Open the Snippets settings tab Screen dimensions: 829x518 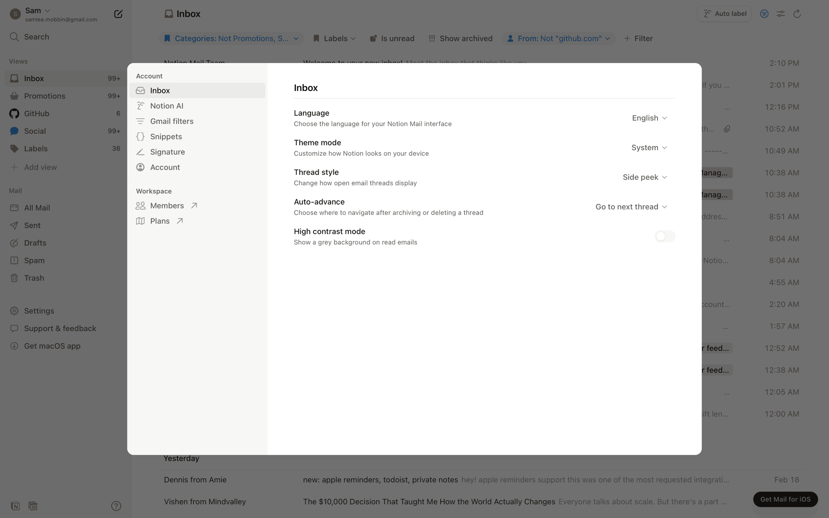(x=197, y=136)
